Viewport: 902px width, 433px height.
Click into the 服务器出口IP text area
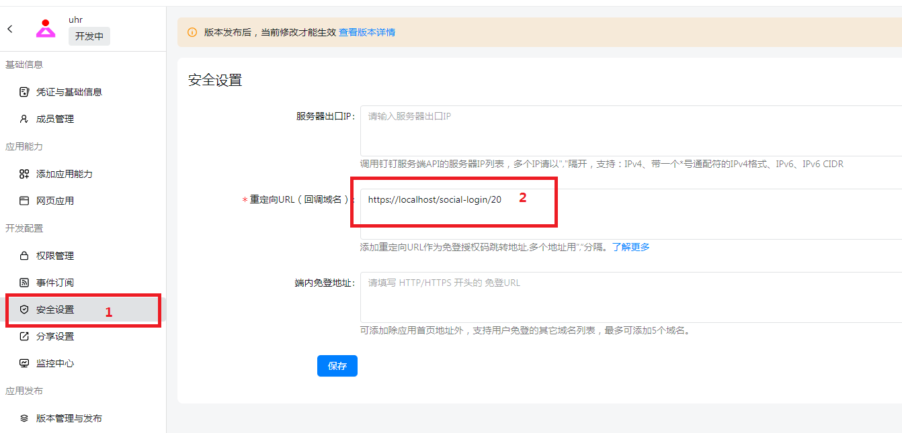(631, 131)
